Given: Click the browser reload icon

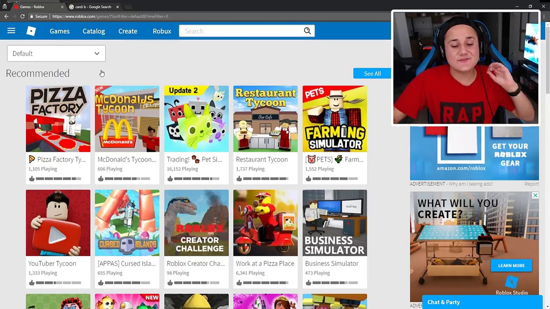Looking at the screenshot, I should 22,16.
